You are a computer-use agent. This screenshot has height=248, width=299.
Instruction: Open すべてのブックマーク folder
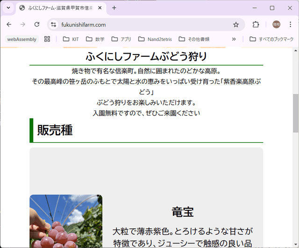(x=271, y=39)
